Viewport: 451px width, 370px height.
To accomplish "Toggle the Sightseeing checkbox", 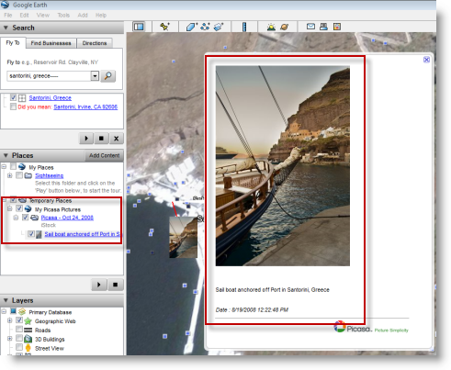I will [19, 175].
